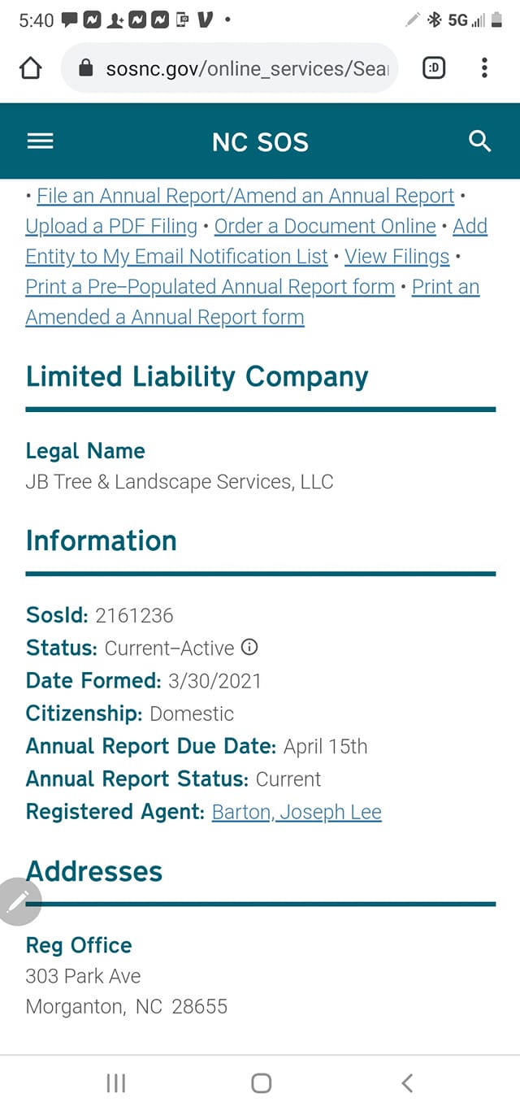Open the View Filings link
This screenshot has width=520, height=1115.
tap(396, 257)
